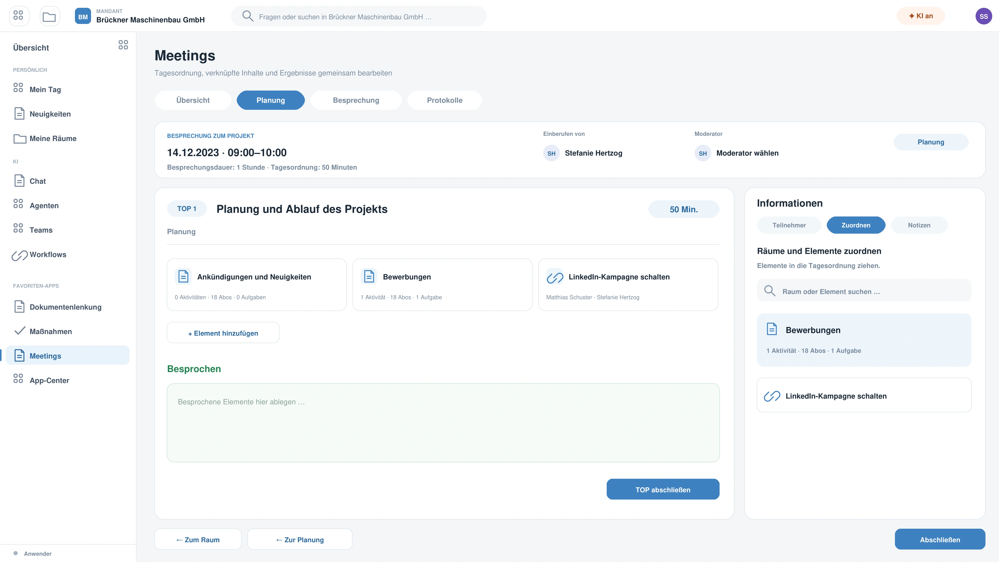The image size is (999, 562).
Task: Click the grid icon next to Übersicht
Action: [x=123, y=45]
